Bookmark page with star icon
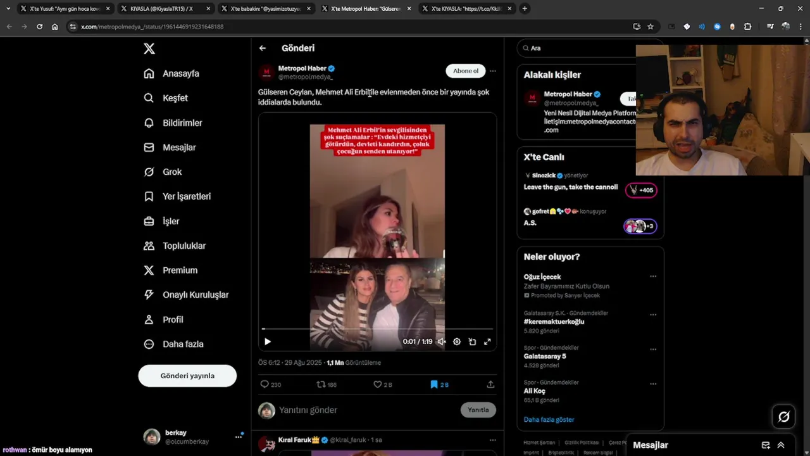 pos(651,27)
